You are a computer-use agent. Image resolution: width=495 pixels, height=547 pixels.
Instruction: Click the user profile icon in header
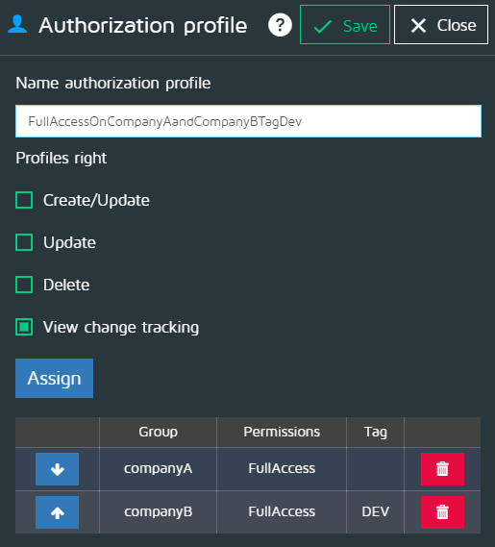click(17, 24)
